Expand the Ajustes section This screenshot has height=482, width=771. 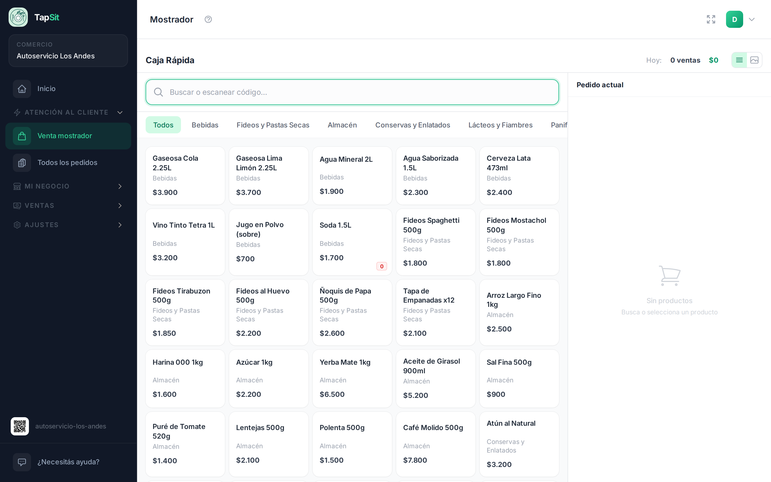click(x=120, y=225)
